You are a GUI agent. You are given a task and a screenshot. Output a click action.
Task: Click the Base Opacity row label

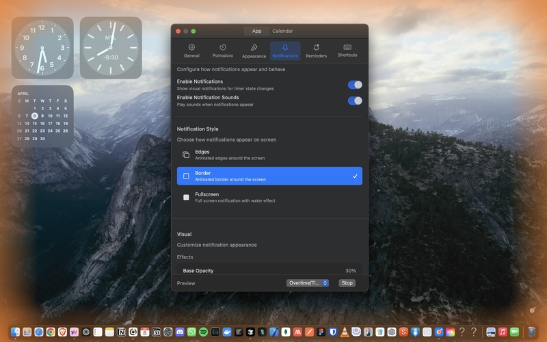(x=198, y=271)
